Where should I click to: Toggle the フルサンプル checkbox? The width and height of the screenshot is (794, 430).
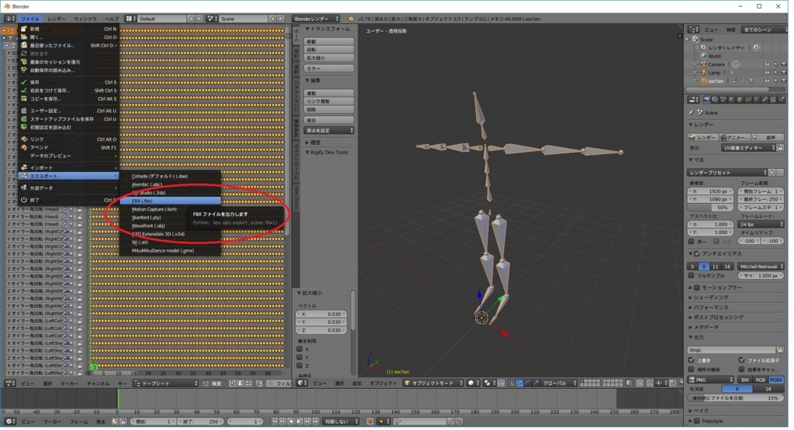coord(691,276)
